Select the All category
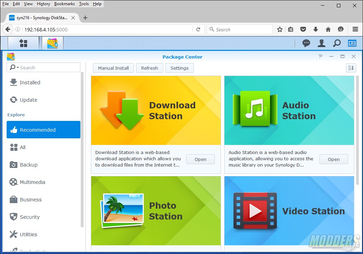This screenshot has height=254, width=363. (x=44, y=147)
